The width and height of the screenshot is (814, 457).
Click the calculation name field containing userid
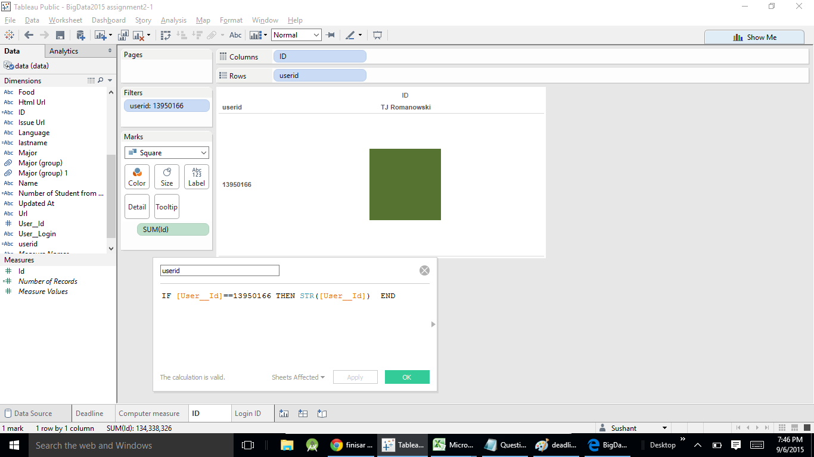219,271
